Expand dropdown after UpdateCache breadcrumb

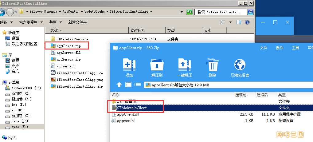click(107, 12)
